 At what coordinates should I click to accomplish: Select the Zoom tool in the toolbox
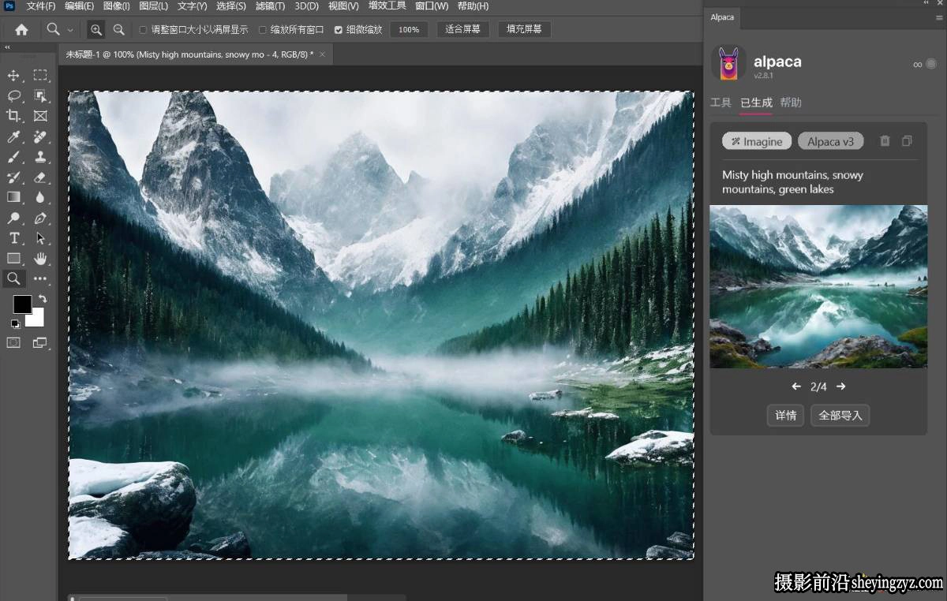click(13, 278)
